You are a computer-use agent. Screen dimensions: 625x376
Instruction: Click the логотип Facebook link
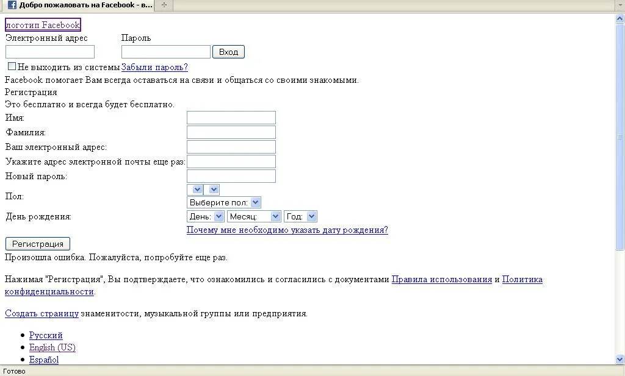tap(43, 25)
